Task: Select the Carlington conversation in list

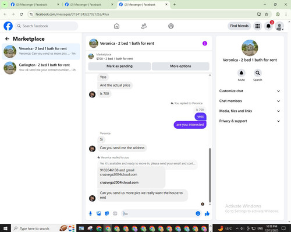Action: [x=41, y=68]
